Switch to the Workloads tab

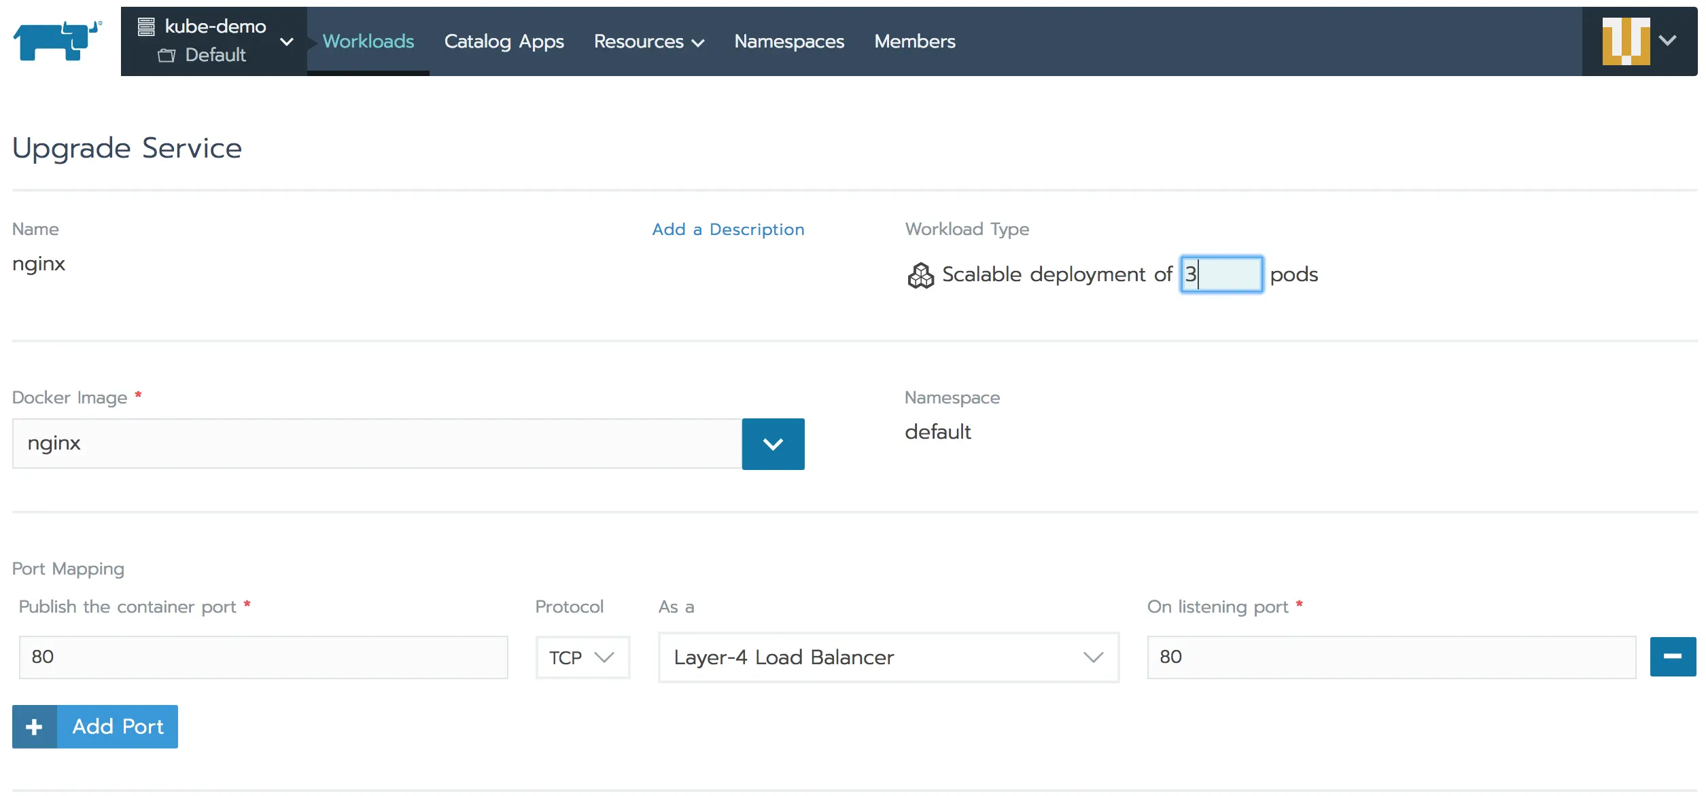(x=368, y=41)
